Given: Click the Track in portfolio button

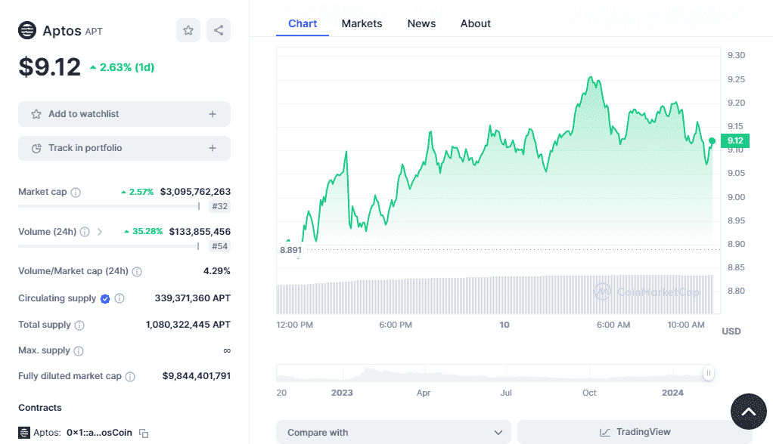Looking at the screenshot, I should tap(124, 148).
